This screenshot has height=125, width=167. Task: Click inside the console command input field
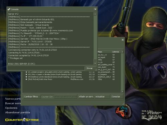pyautogui.click(x=46, y=68)
